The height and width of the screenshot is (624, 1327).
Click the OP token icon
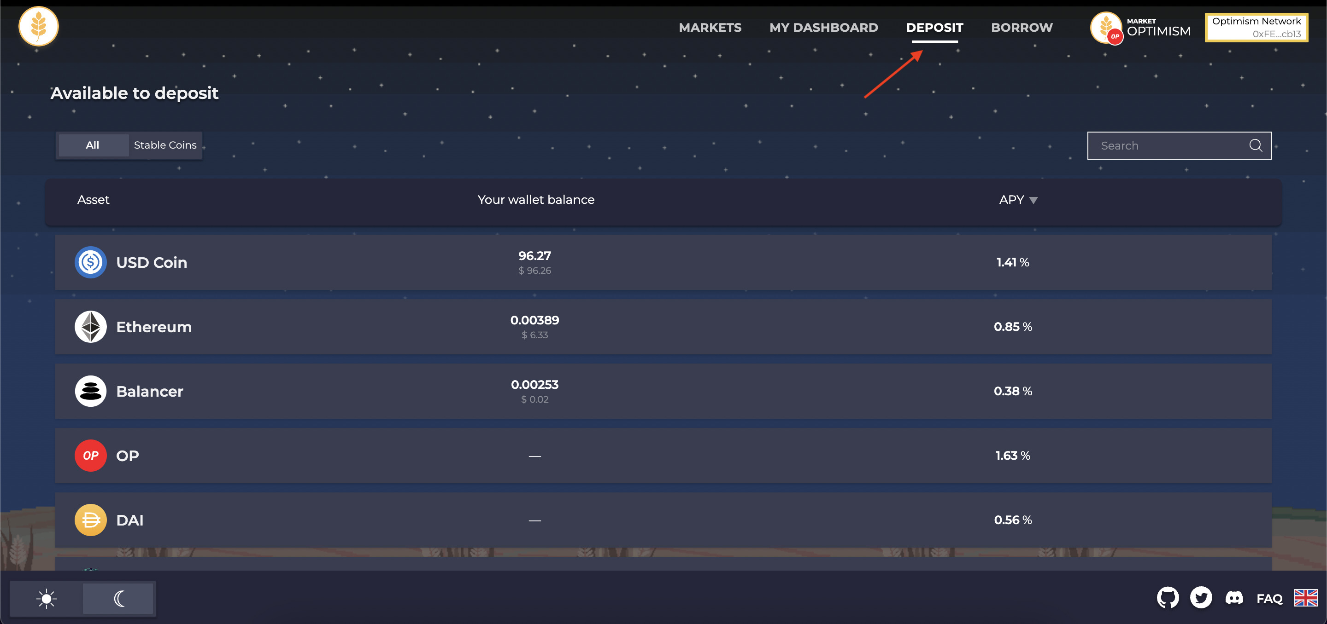[x=91, y=456]
